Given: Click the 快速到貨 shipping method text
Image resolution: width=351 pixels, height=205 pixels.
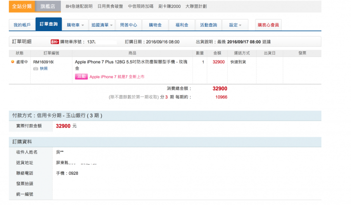Looking at the screenshot, I should pyautogui.click(x=238, y=62).
